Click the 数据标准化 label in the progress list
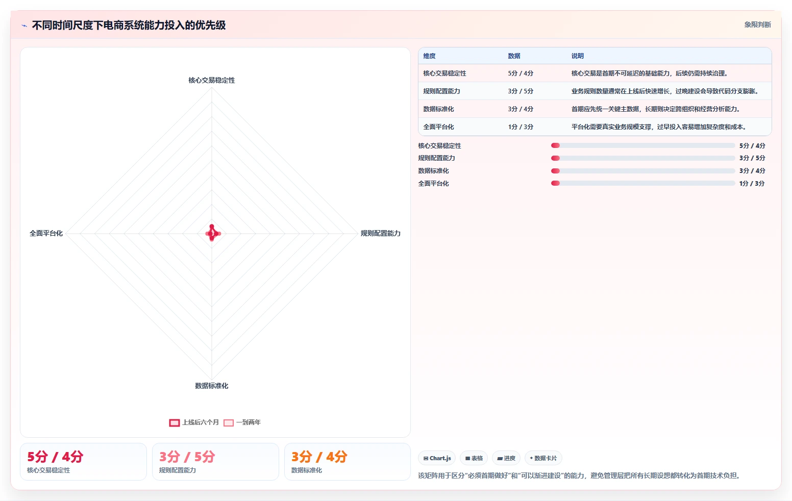The height and width of the screenshot is (501, 792). click(433, 171)
